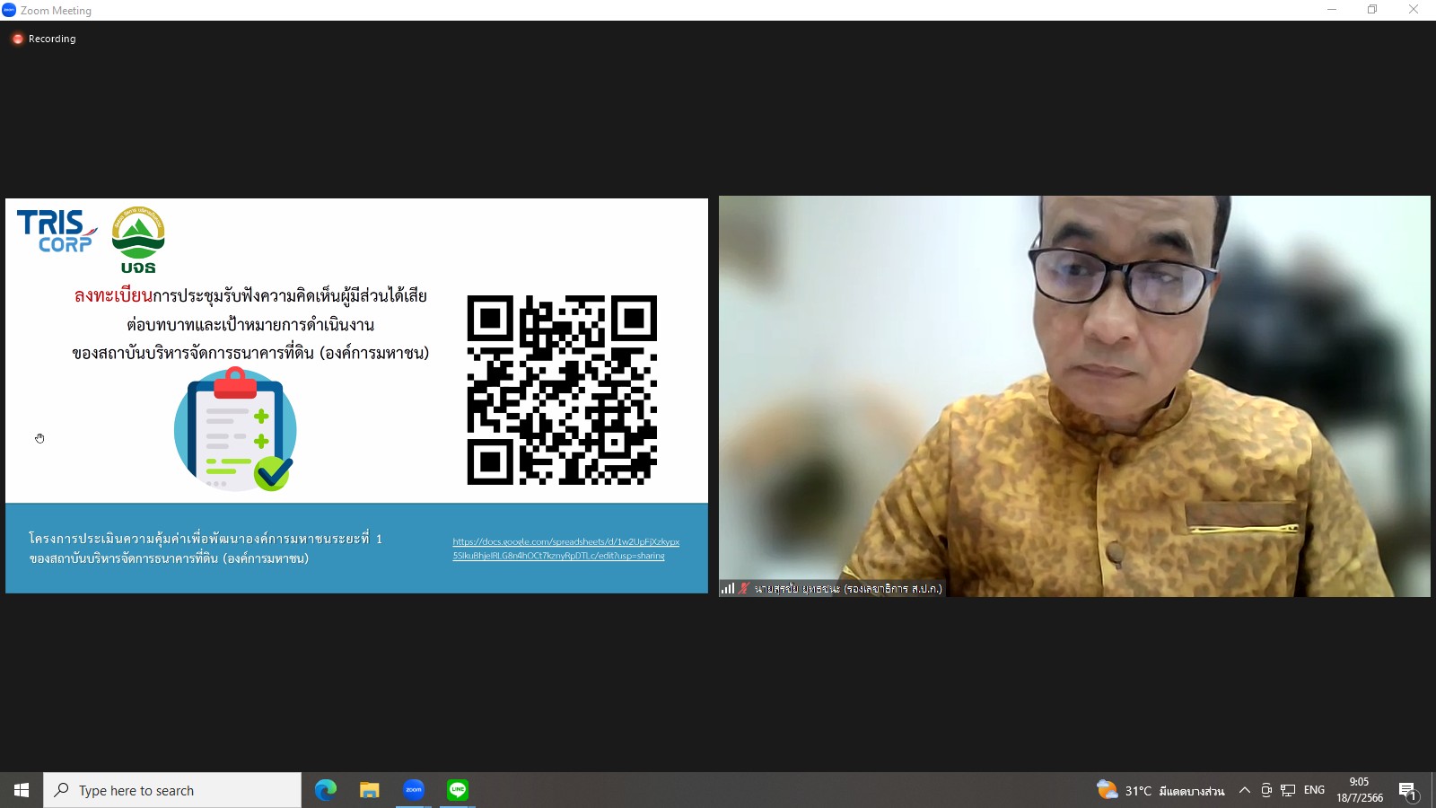This screenshot has height=808, width=1436.
Task: Restore down the Zoom Meeting window
Action: coord(1372,10)
